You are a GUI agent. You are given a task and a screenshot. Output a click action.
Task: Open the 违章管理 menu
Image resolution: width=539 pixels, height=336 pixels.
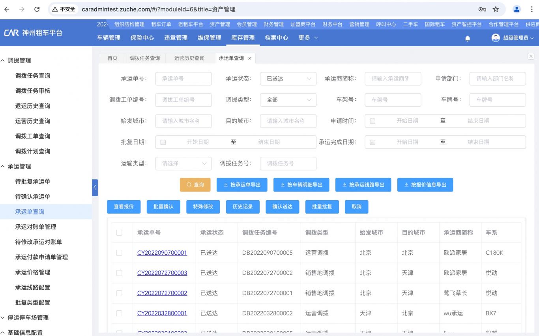tap(176, 38)
